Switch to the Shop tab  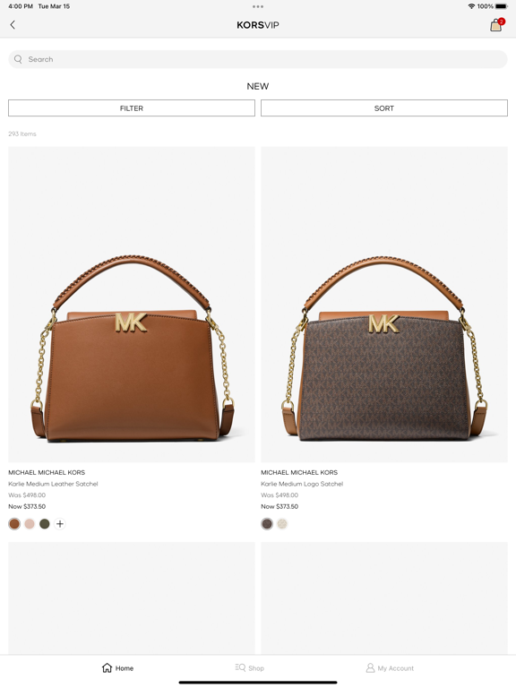coord(250,668)
